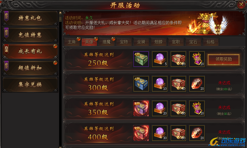
Task: Select the 超值折扣 sidebar entry
Action: (x=30, y=68)
